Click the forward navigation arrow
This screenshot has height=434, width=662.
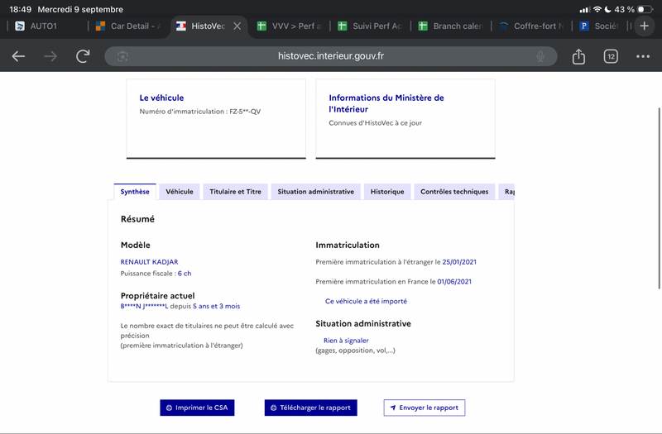50,56
